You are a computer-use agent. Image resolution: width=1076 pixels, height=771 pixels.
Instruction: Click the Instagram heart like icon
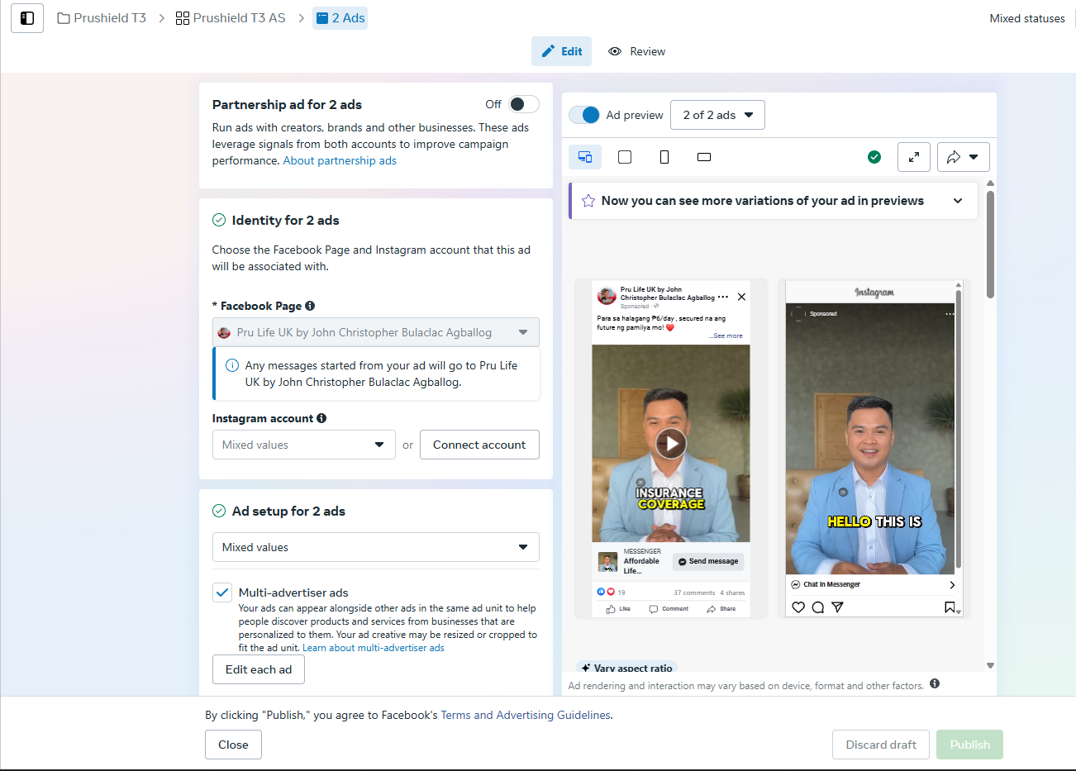(798, 607)
